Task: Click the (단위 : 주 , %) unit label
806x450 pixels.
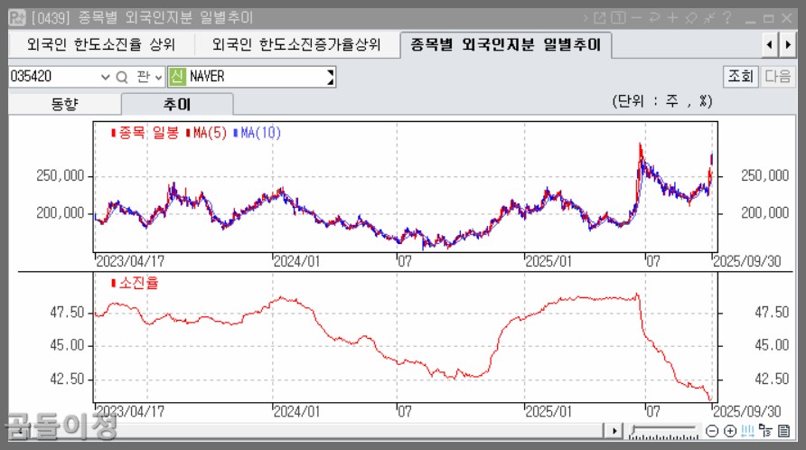Action: tap(662, 101)
